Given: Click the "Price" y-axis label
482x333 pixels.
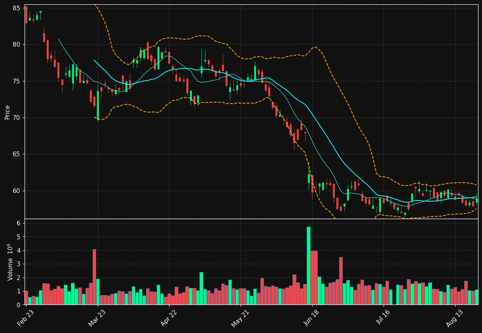Looking at the screenshot, I should point(8,112).
